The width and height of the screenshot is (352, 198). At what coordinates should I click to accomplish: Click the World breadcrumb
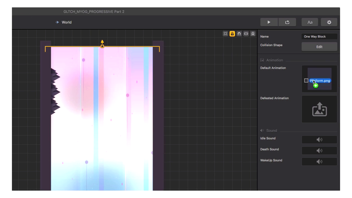66,22
